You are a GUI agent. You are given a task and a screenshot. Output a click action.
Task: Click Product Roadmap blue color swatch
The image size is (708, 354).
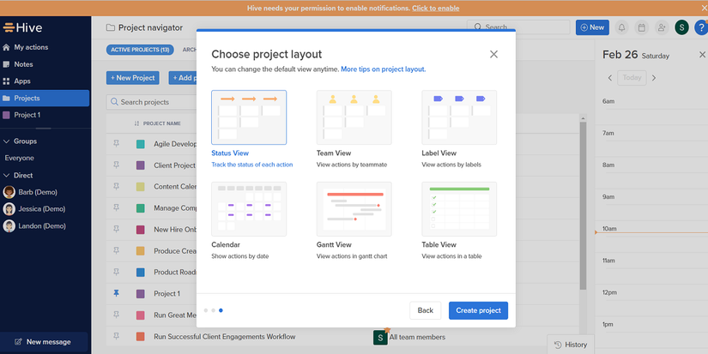pos(141,273)
